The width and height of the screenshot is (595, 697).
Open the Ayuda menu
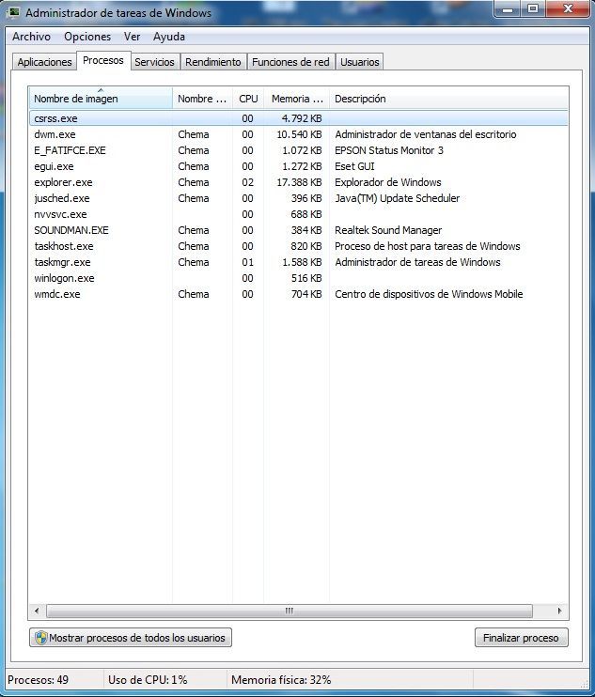(169, 37)
